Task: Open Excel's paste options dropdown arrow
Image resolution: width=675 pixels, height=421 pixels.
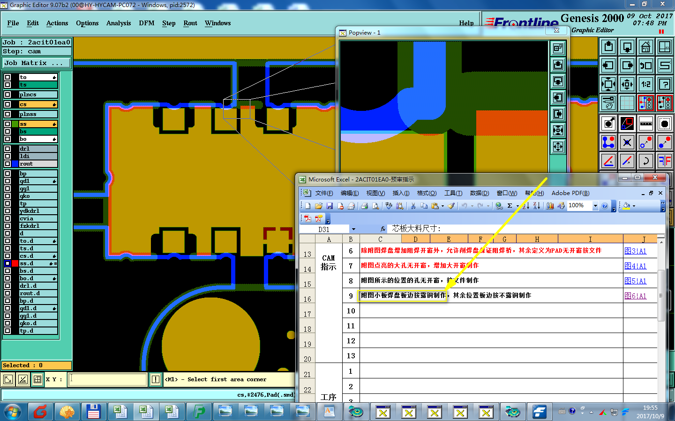Action: [442, 206]
